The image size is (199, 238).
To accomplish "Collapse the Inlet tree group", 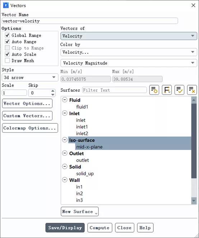I will click(65, 113).
